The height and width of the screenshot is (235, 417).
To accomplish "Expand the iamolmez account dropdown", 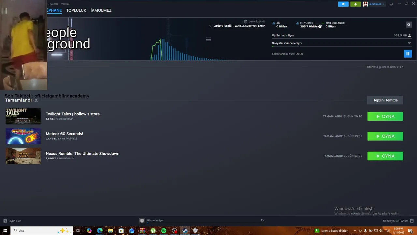I will click(376, 4).
